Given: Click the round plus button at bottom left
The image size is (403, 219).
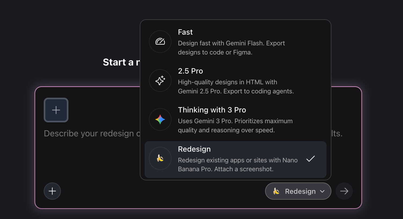Looking at the screenshot, I should click(52, 191).
